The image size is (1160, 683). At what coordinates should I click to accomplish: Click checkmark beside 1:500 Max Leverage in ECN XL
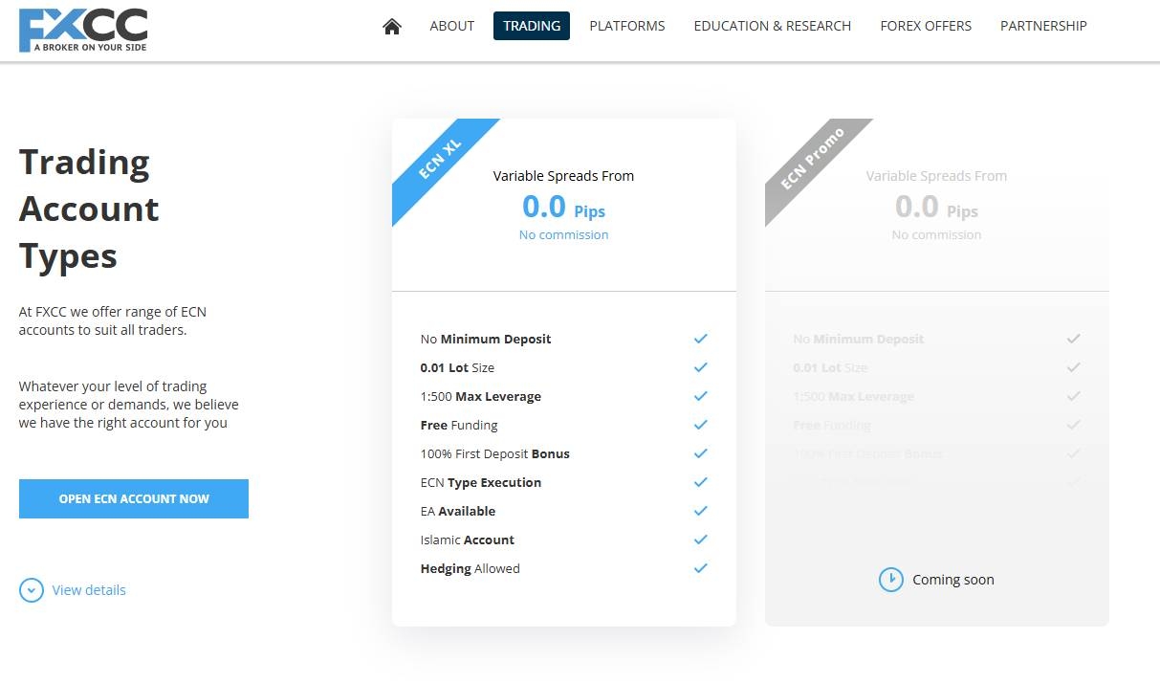pyautogui.click(x=701, y=396)
